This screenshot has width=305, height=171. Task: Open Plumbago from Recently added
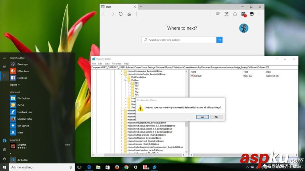pyautogui.click(x=22, y=64)
